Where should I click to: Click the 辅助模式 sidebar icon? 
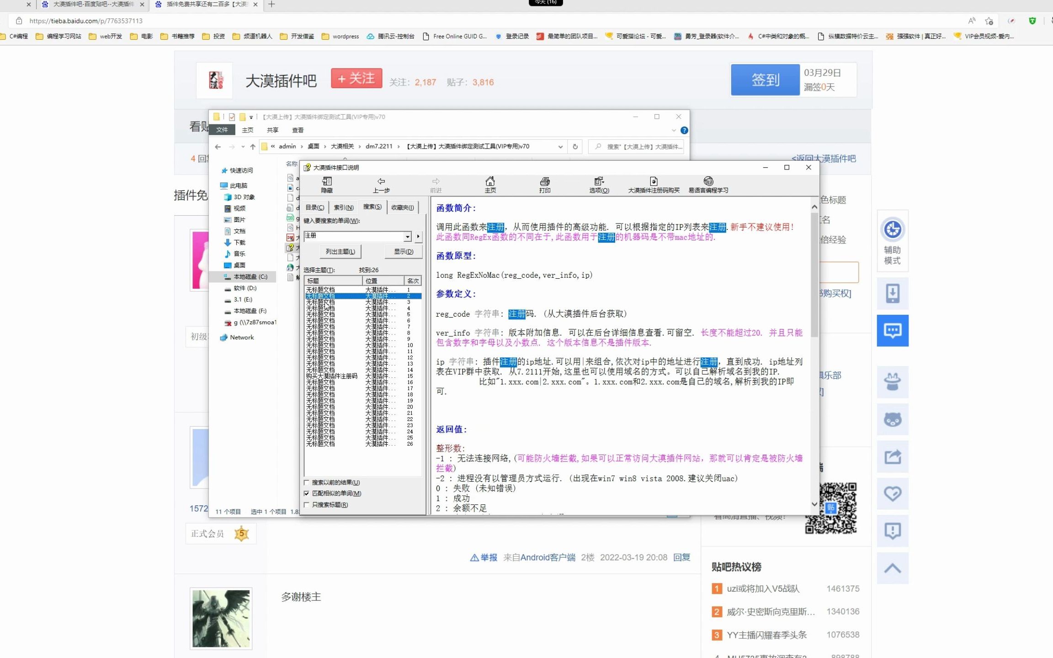[892, 241]
